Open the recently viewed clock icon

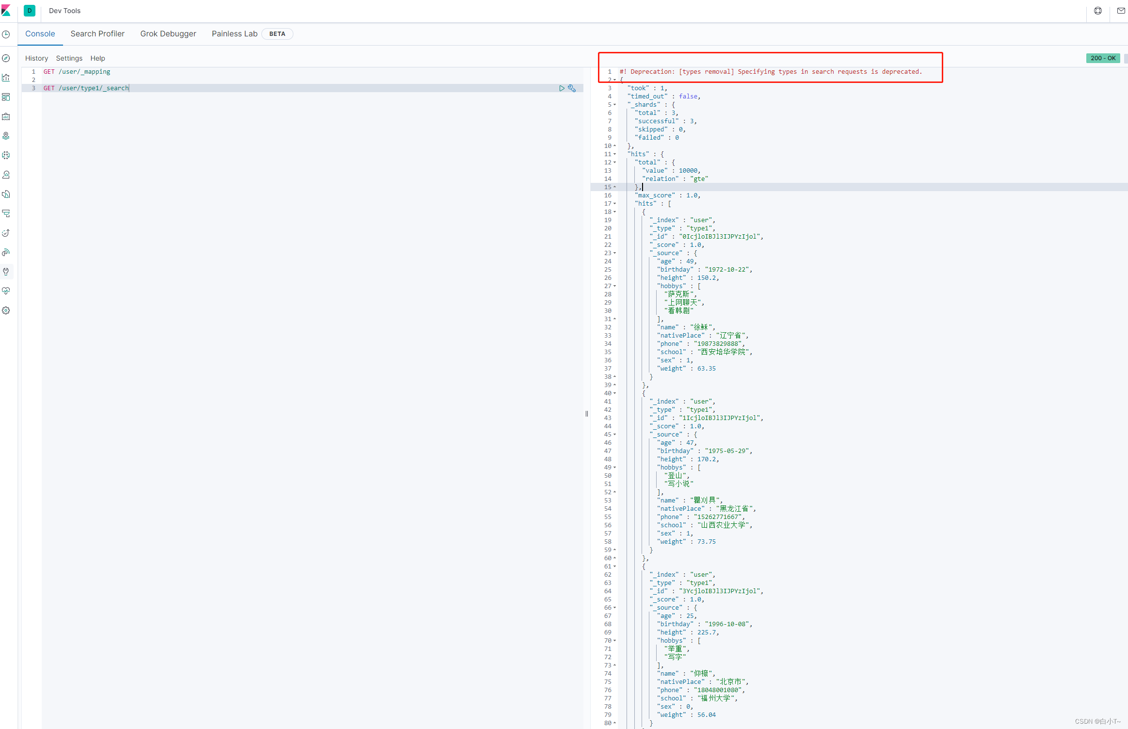tap(6, 34)
